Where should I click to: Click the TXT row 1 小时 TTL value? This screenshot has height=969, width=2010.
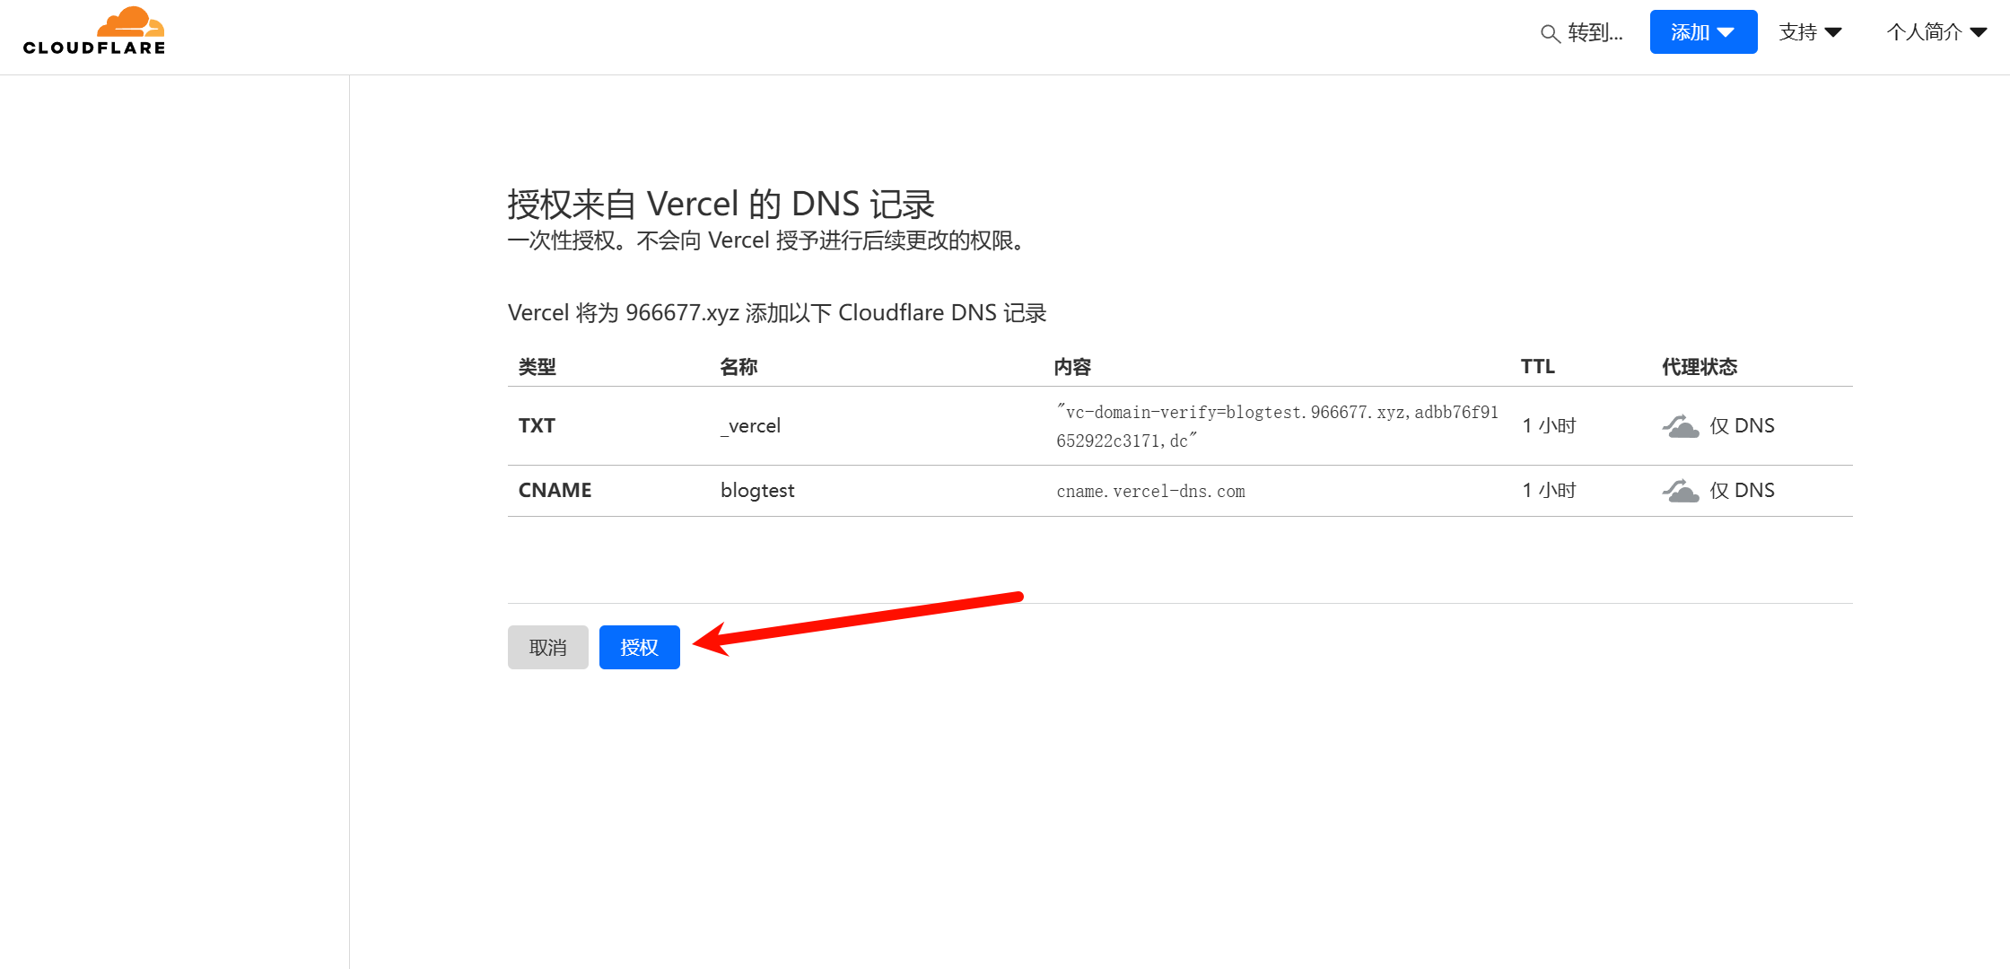(1550, 426)
